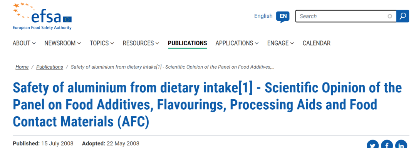
Task: Click the EFSA logo
Action: [x=42, y=16]
